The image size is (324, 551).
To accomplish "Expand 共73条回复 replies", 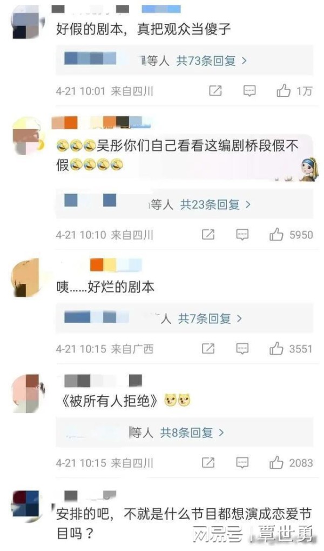I will [212, 61].
